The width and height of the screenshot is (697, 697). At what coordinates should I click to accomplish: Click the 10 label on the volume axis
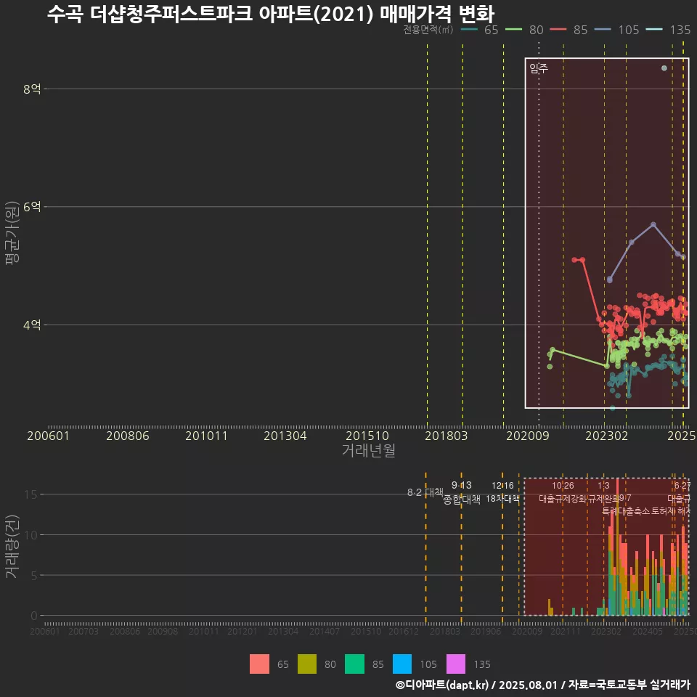pos(30,535)
